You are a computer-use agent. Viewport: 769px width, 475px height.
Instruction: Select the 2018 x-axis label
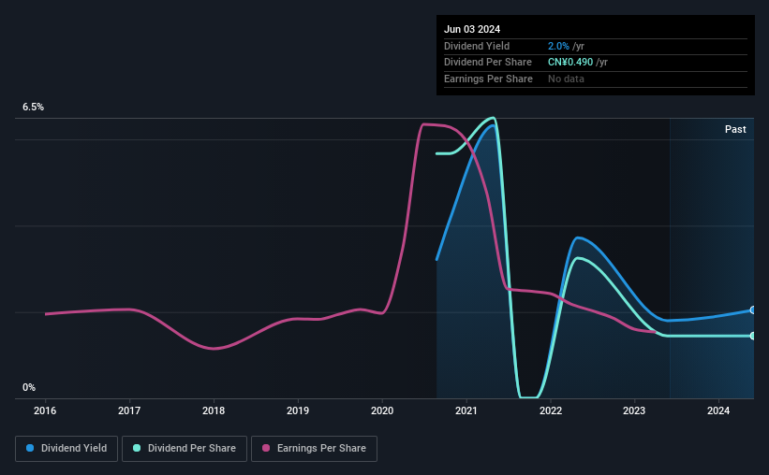(214, 410)
